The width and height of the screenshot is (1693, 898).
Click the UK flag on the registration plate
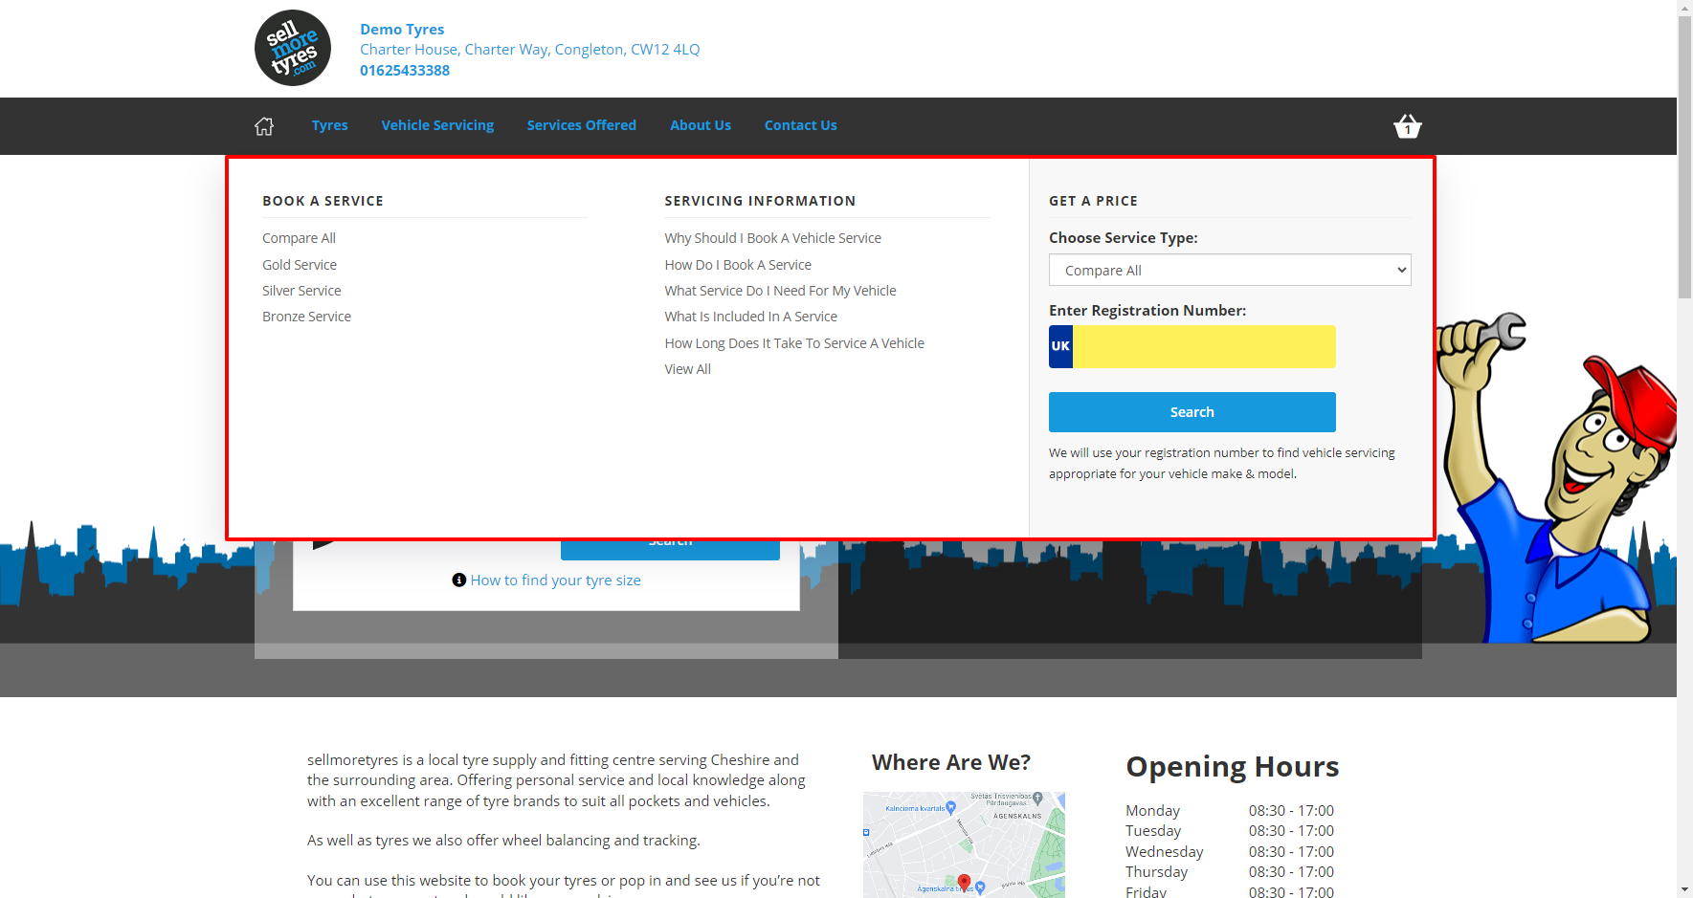(1059, 346)
